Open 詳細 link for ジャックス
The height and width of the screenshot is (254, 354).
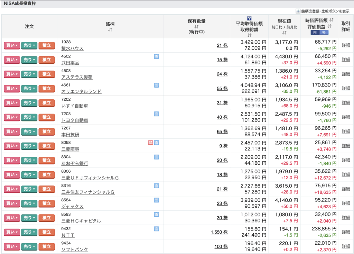click(346, 203)
